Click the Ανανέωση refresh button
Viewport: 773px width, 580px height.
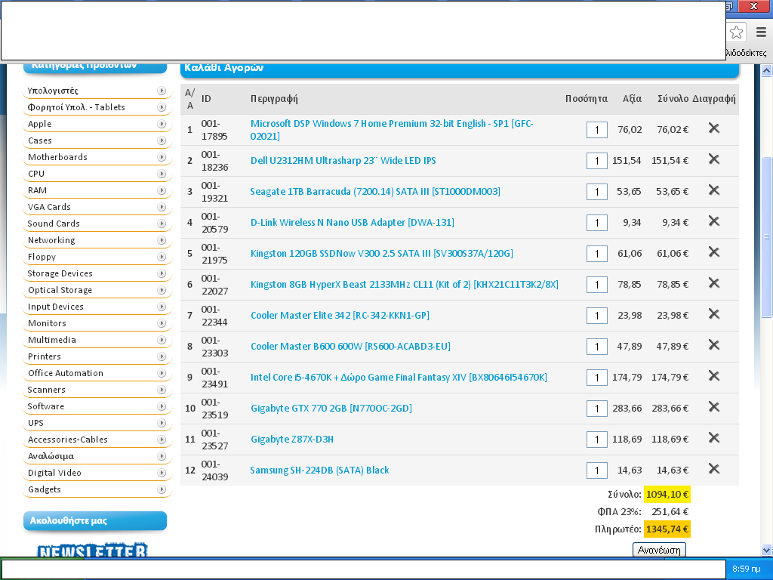click(x=659, y=550)
